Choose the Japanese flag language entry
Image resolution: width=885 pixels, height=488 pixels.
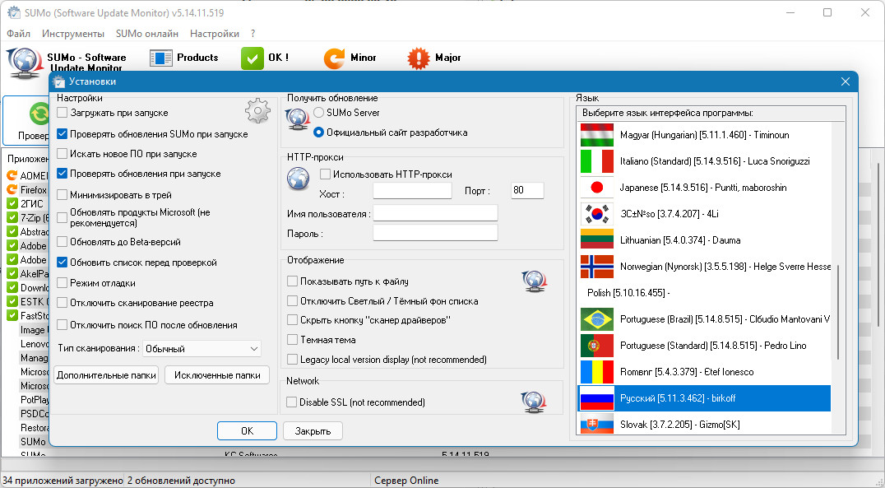[x=597, y=188]
